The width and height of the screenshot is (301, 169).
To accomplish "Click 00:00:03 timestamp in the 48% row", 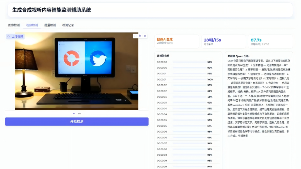I will pos(162,97).
